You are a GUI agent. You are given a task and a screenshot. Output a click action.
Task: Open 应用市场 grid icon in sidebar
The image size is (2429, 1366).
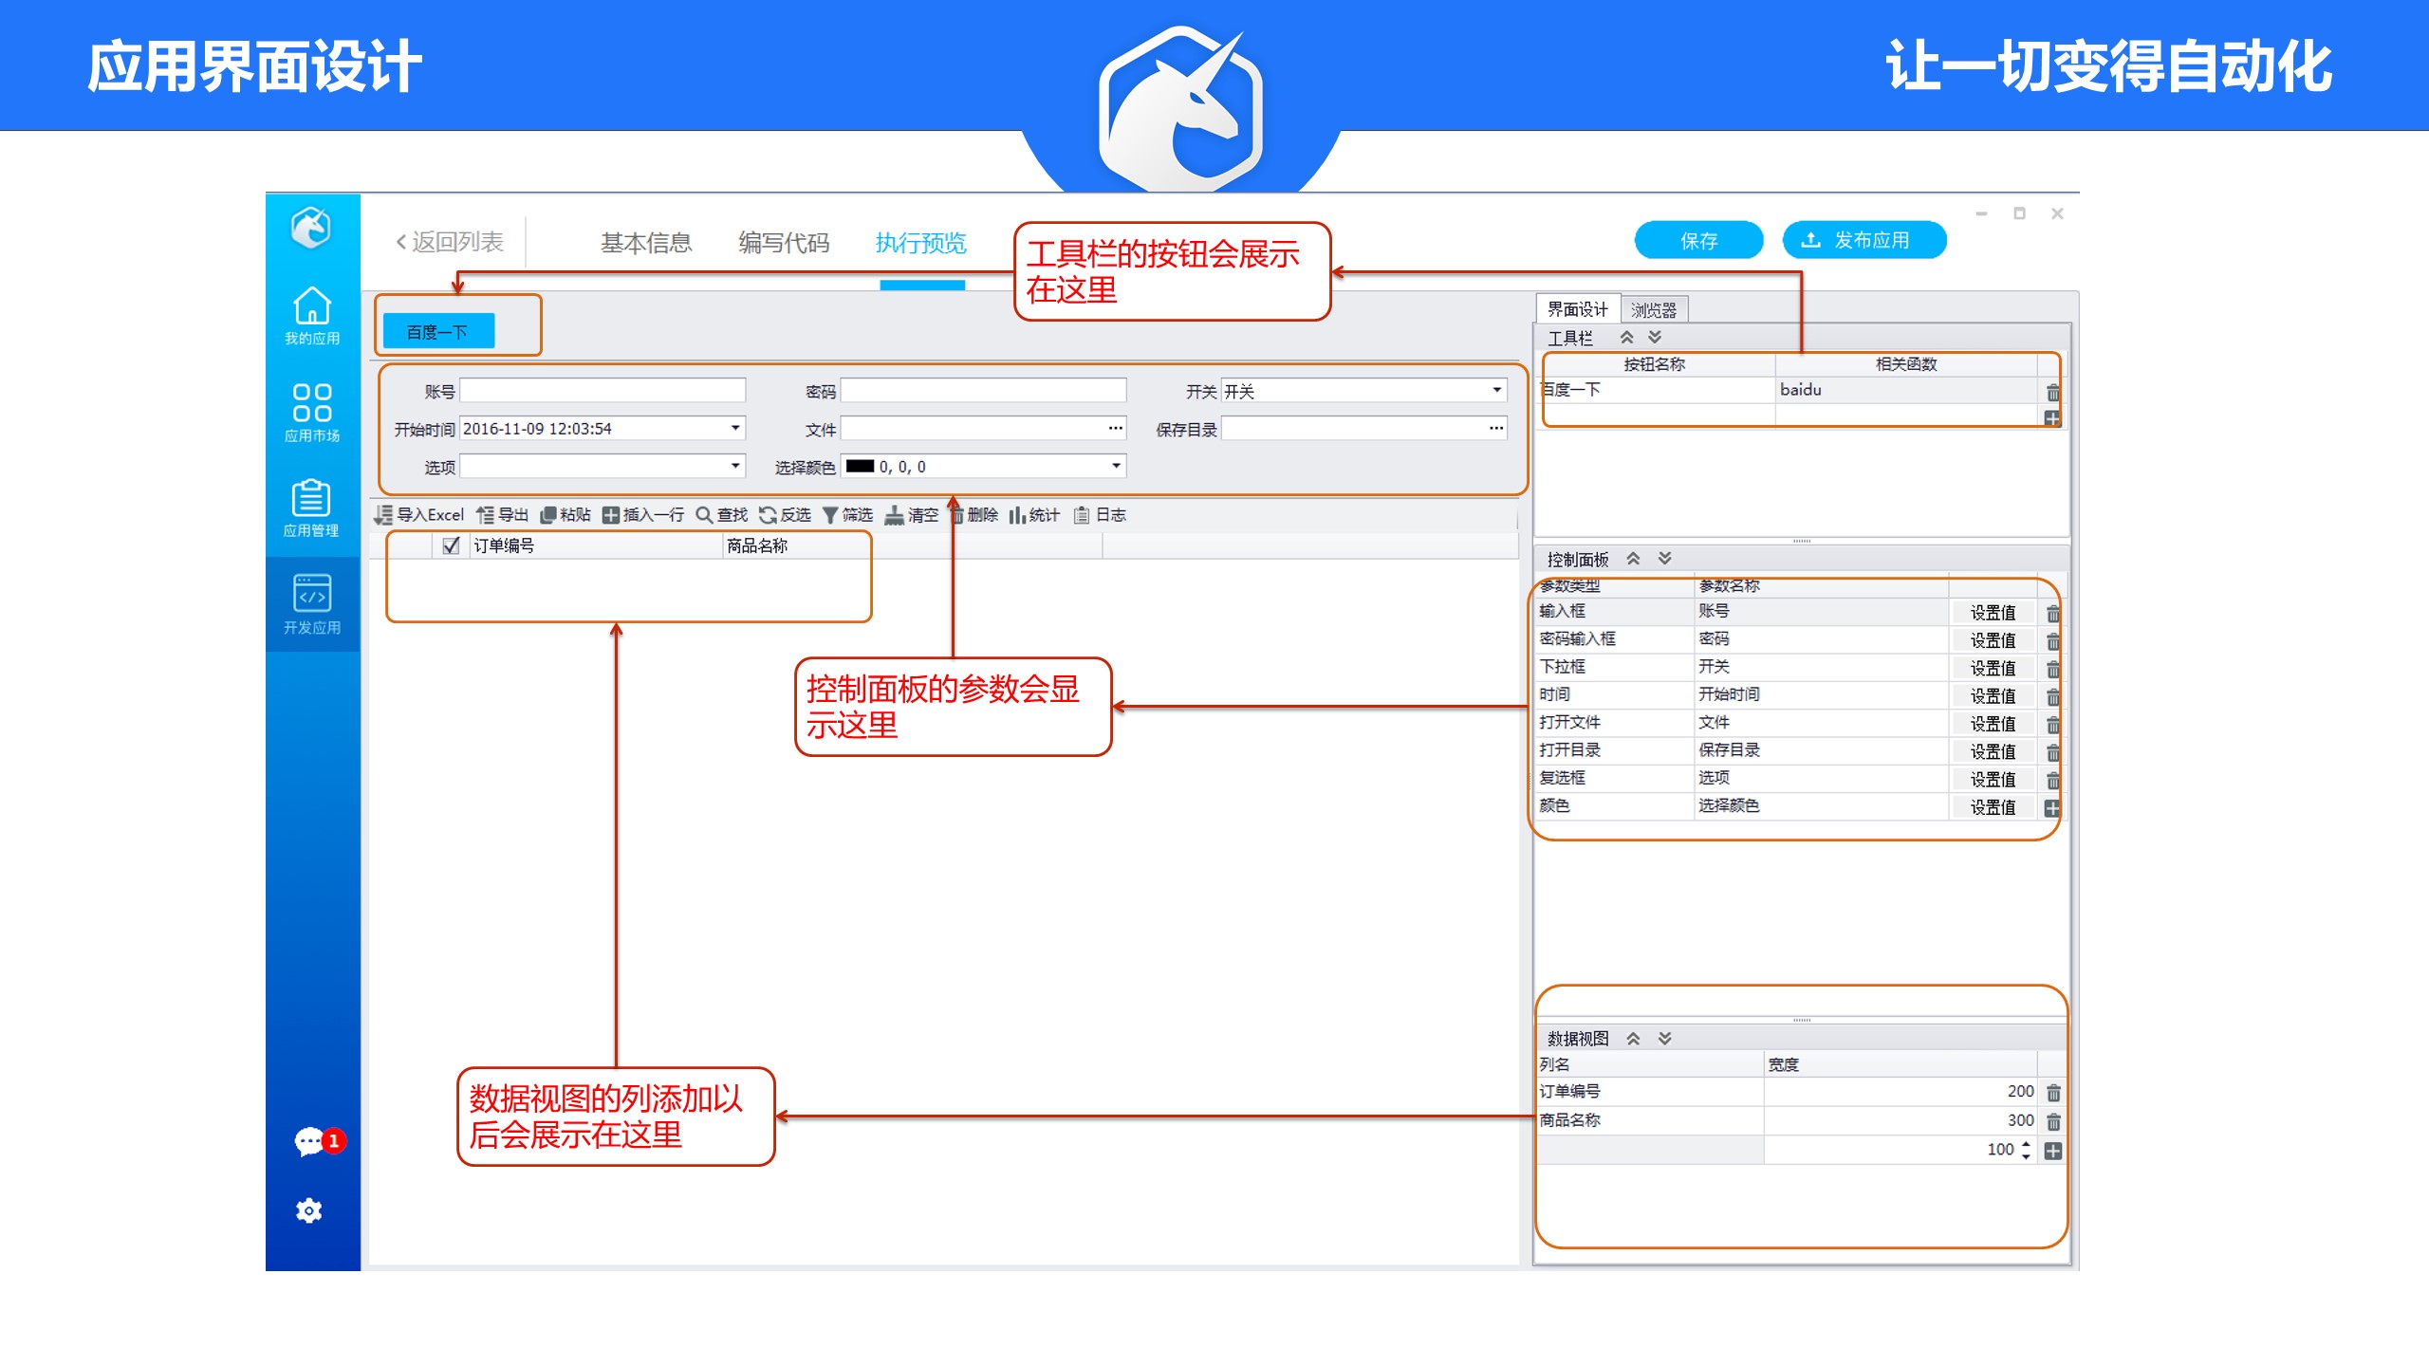[312, 403]
